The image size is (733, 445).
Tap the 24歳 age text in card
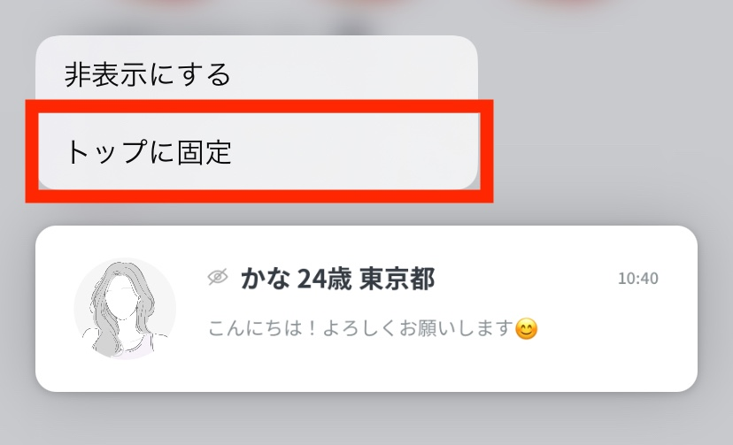(324, 279)
